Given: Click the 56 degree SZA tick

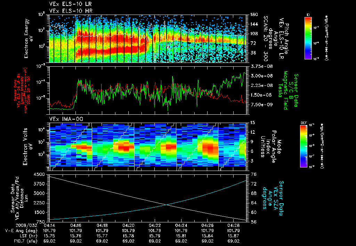Looking at the screenshot, I should tap(254, 222).
